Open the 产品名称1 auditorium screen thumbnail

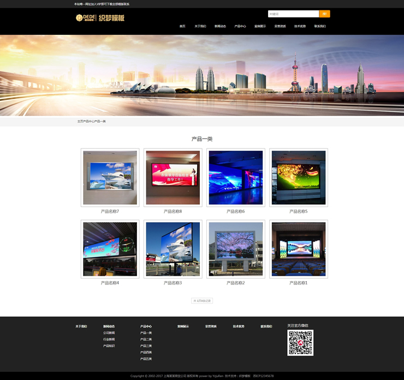point(299,249)
